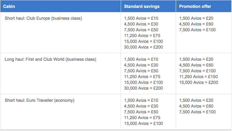
Task: Select Long haul: First and Club World label
Action: click(x=50, y=59)
